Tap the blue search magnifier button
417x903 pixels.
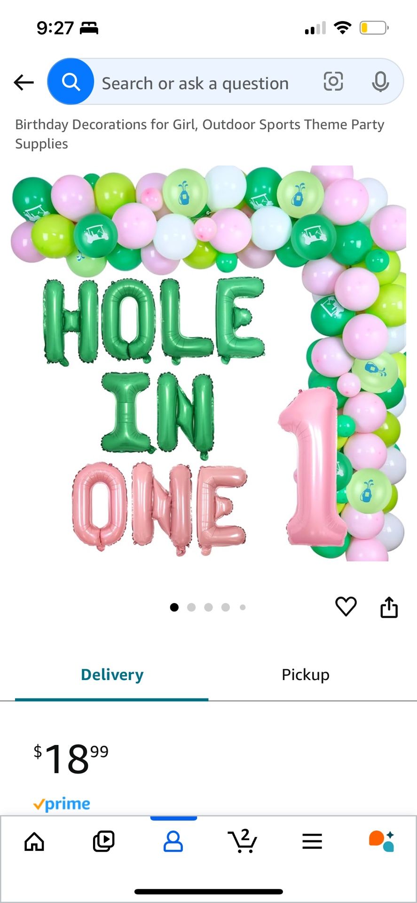(x=71, y=82)
